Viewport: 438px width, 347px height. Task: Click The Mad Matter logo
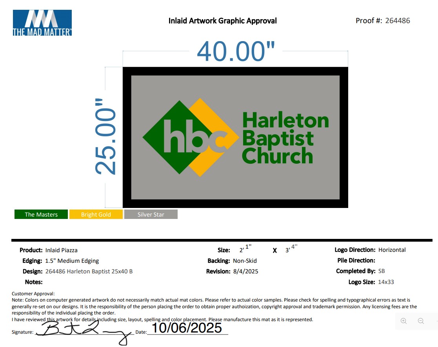click(x=42, y=23)
